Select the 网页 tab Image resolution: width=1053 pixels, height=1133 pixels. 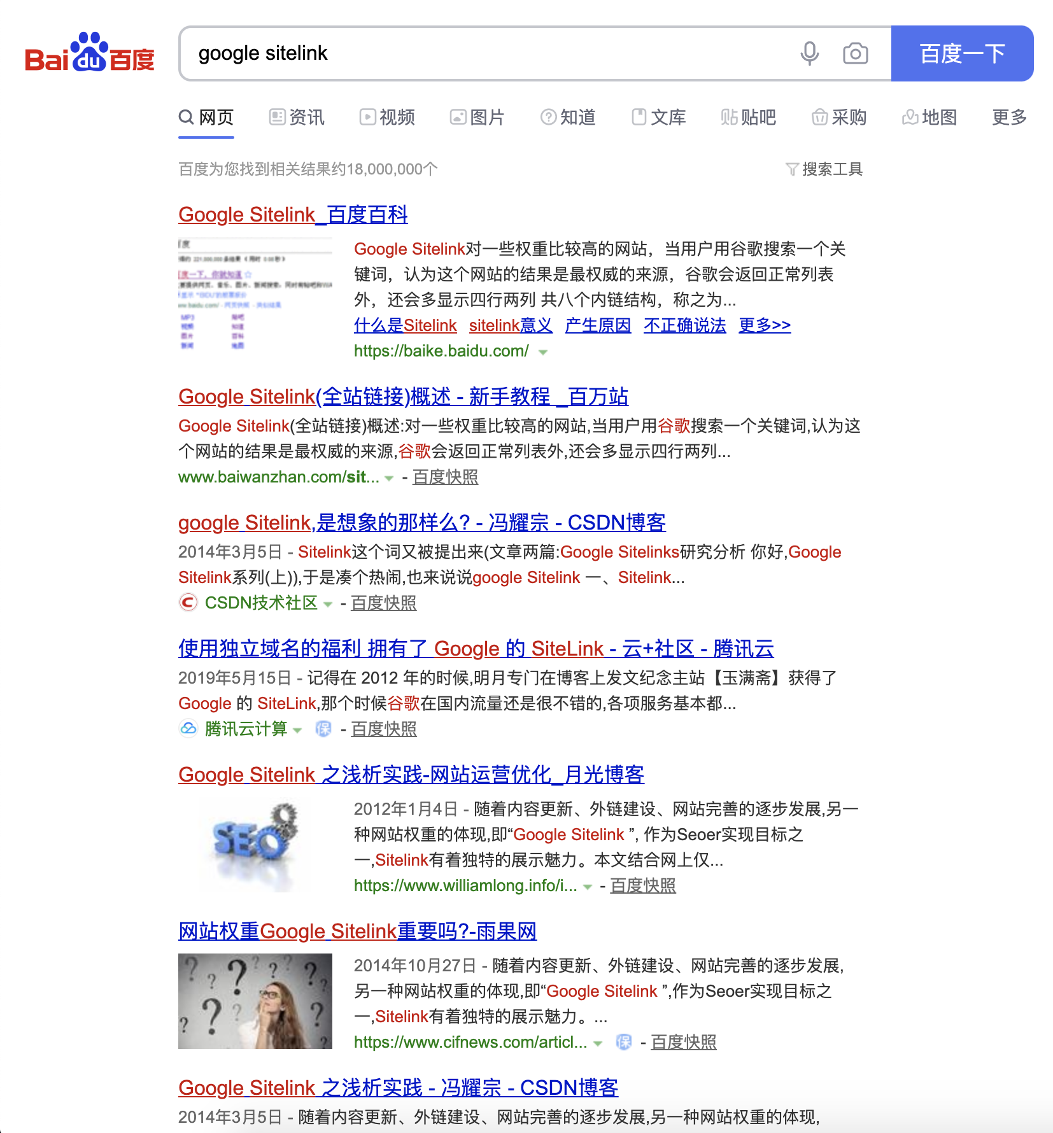click(206, 117)
